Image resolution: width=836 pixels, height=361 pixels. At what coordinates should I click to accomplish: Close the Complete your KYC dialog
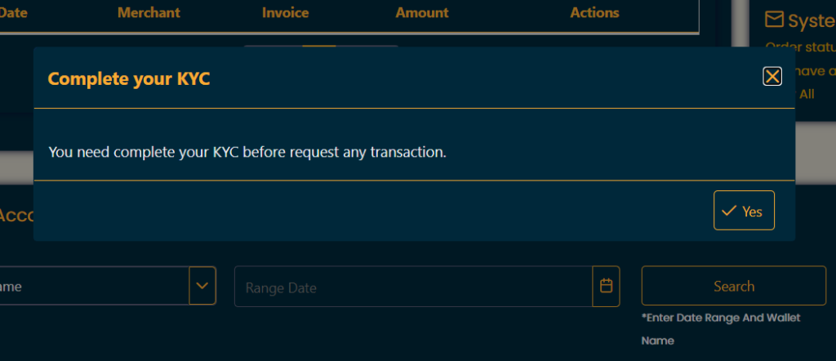coord(772,76)
